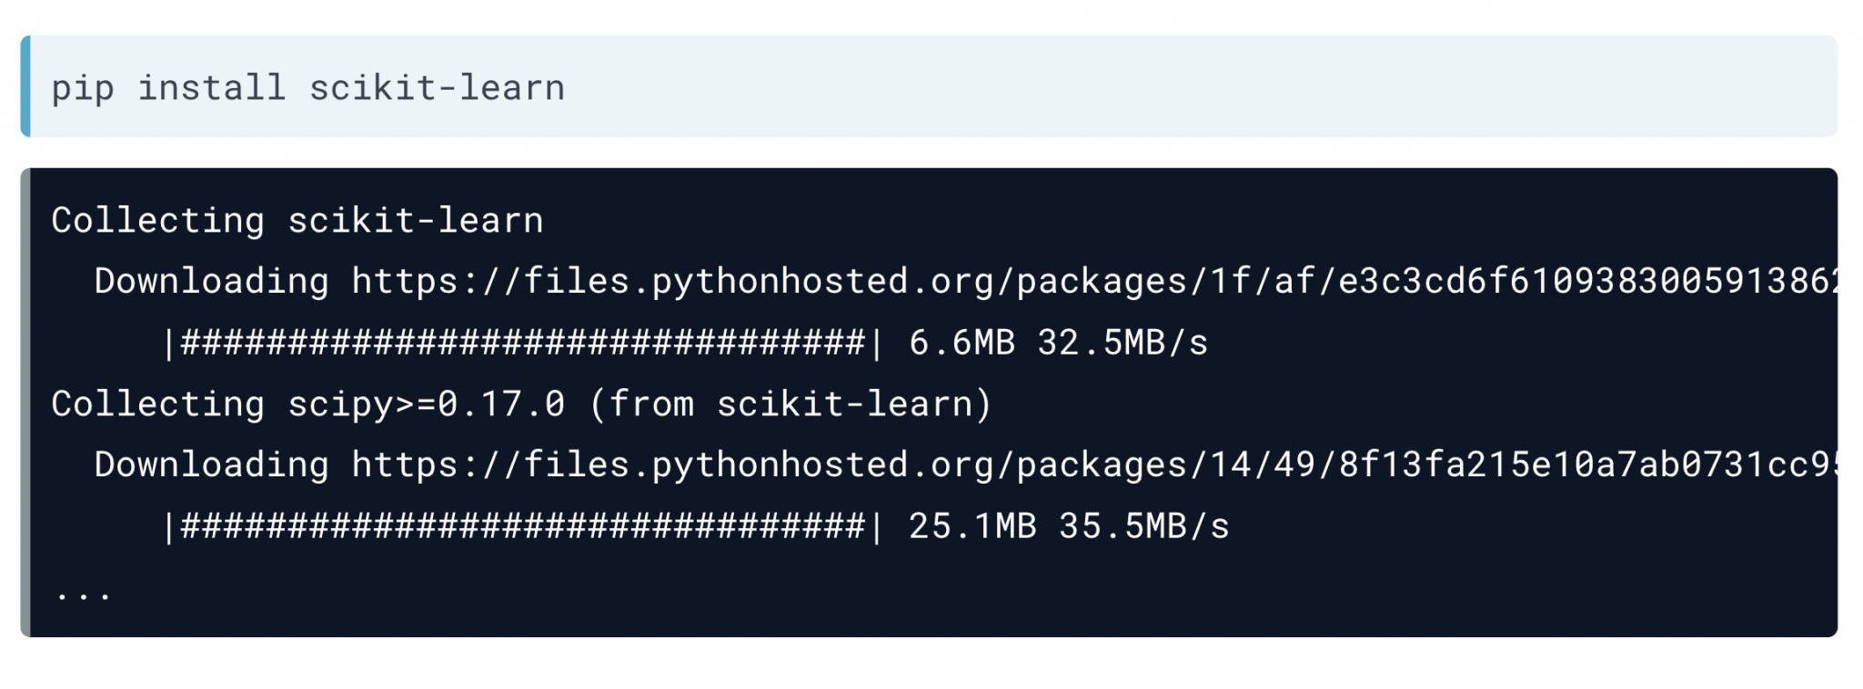This screenshot has height=689, width=1863.
Task: Click the first "Downloading" word
Action: [x=211, y=282]
